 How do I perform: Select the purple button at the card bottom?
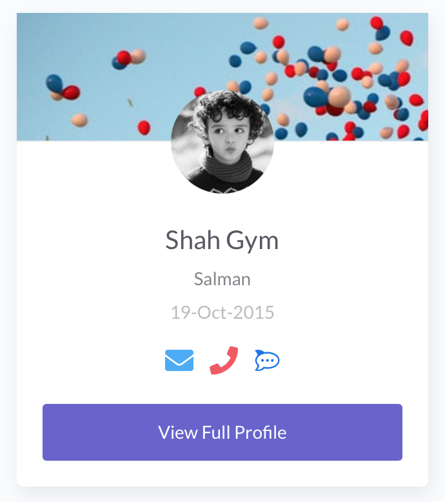pos(222,432)
